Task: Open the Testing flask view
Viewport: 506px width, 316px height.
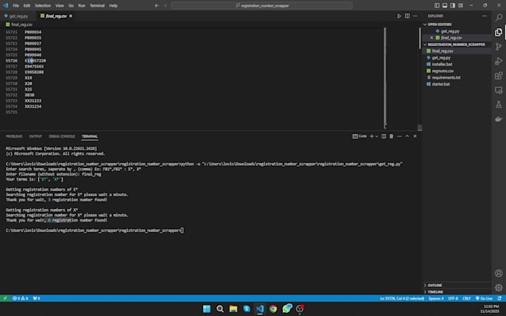Action: coord(499,105)
